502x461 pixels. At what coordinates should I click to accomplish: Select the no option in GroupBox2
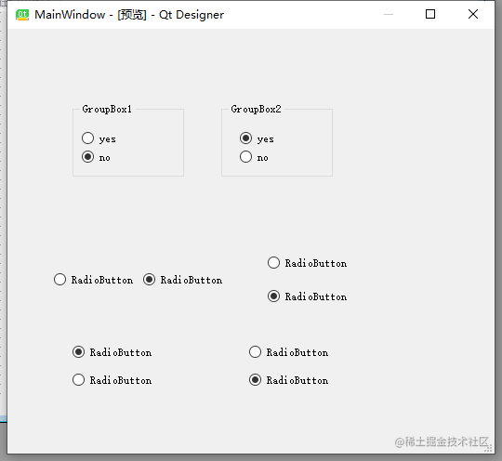tap(254, 157)
